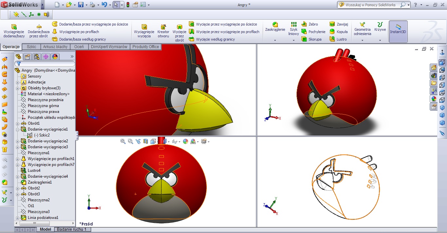Collapse the Dodanie-wyciągnięcie1 node
The width and height of the screenshot is (447, 233).
click(x=17, y=129)
